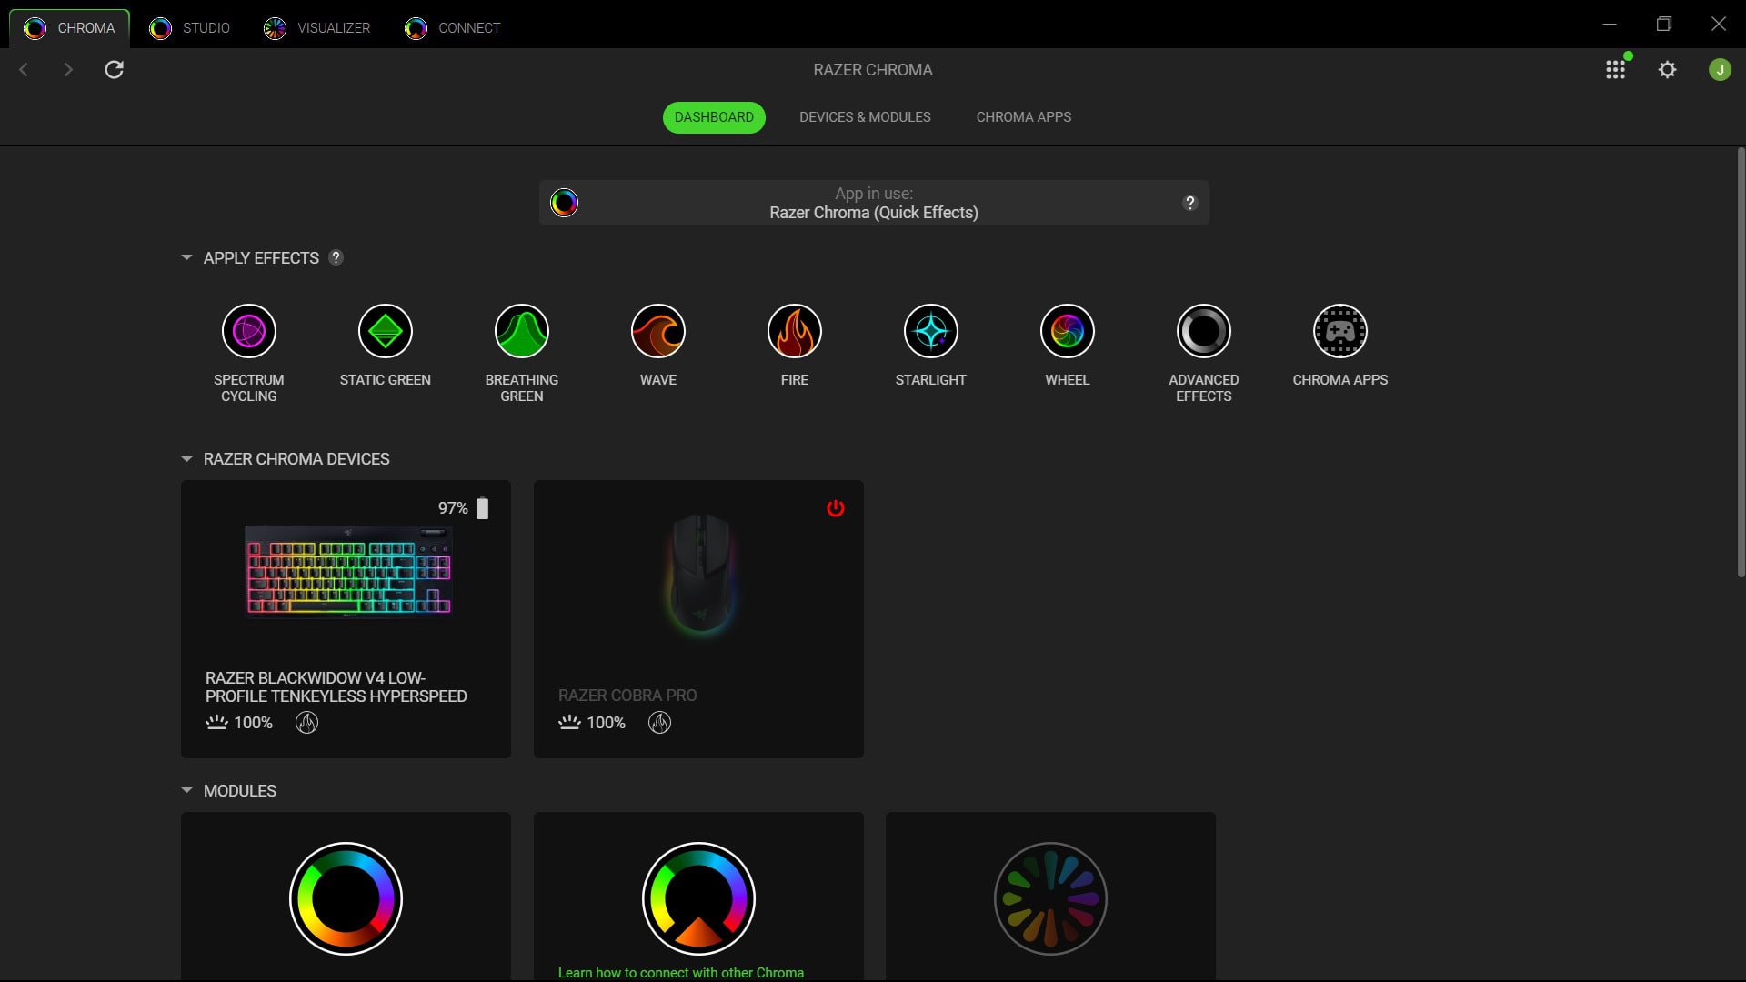The image size is (1746, 982).
Task: Open the BlackWidow V4 keyboard device card
Action: [346, 619]
